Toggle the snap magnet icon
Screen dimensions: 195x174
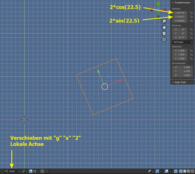[x=31, y=171]
